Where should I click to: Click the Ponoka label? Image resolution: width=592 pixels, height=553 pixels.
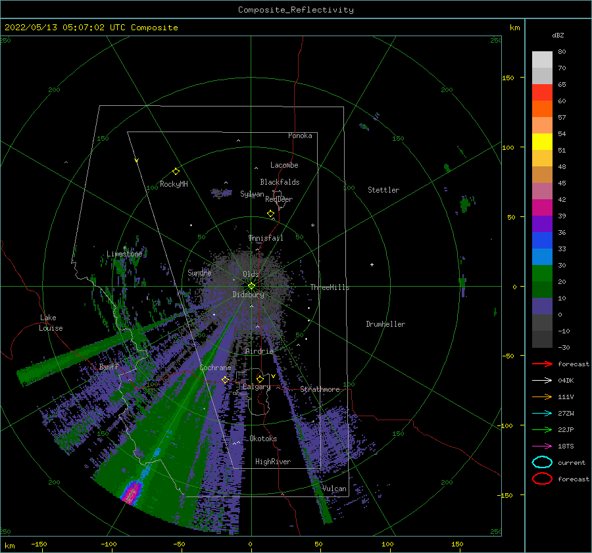[300, 135]
